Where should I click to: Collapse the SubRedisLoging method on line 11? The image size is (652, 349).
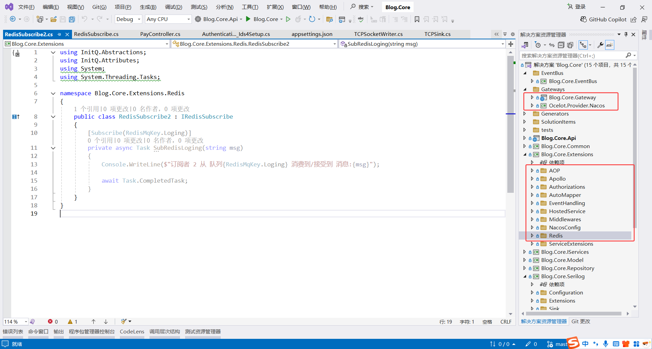[x=53, y=148]
